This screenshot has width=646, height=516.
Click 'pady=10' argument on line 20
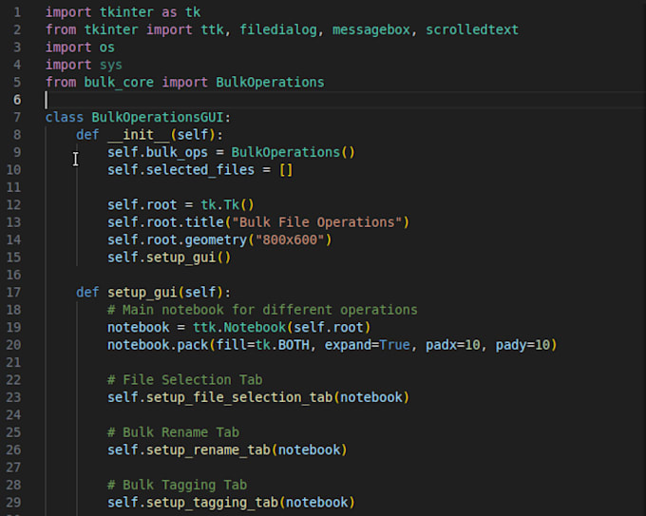tap(522, 345)
